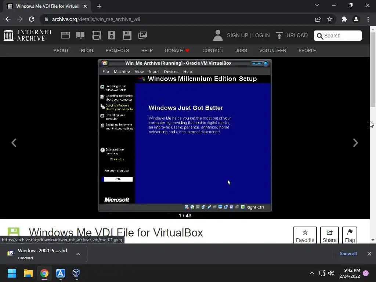The width and height of the screenshot is (376, 282).
Task: Open the DONATE menu link
Action: click(177, 51)
